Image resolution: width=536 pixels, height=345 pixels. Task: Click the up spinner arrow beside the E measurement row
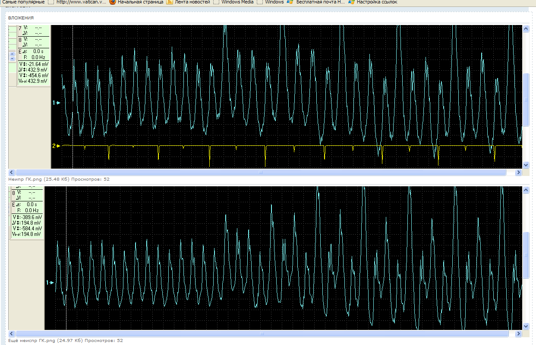[12, 54]
